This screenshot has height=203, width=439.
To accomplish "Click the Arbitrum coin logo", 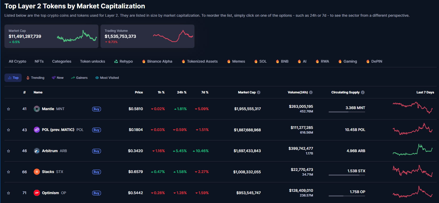I will coord(37,151).
